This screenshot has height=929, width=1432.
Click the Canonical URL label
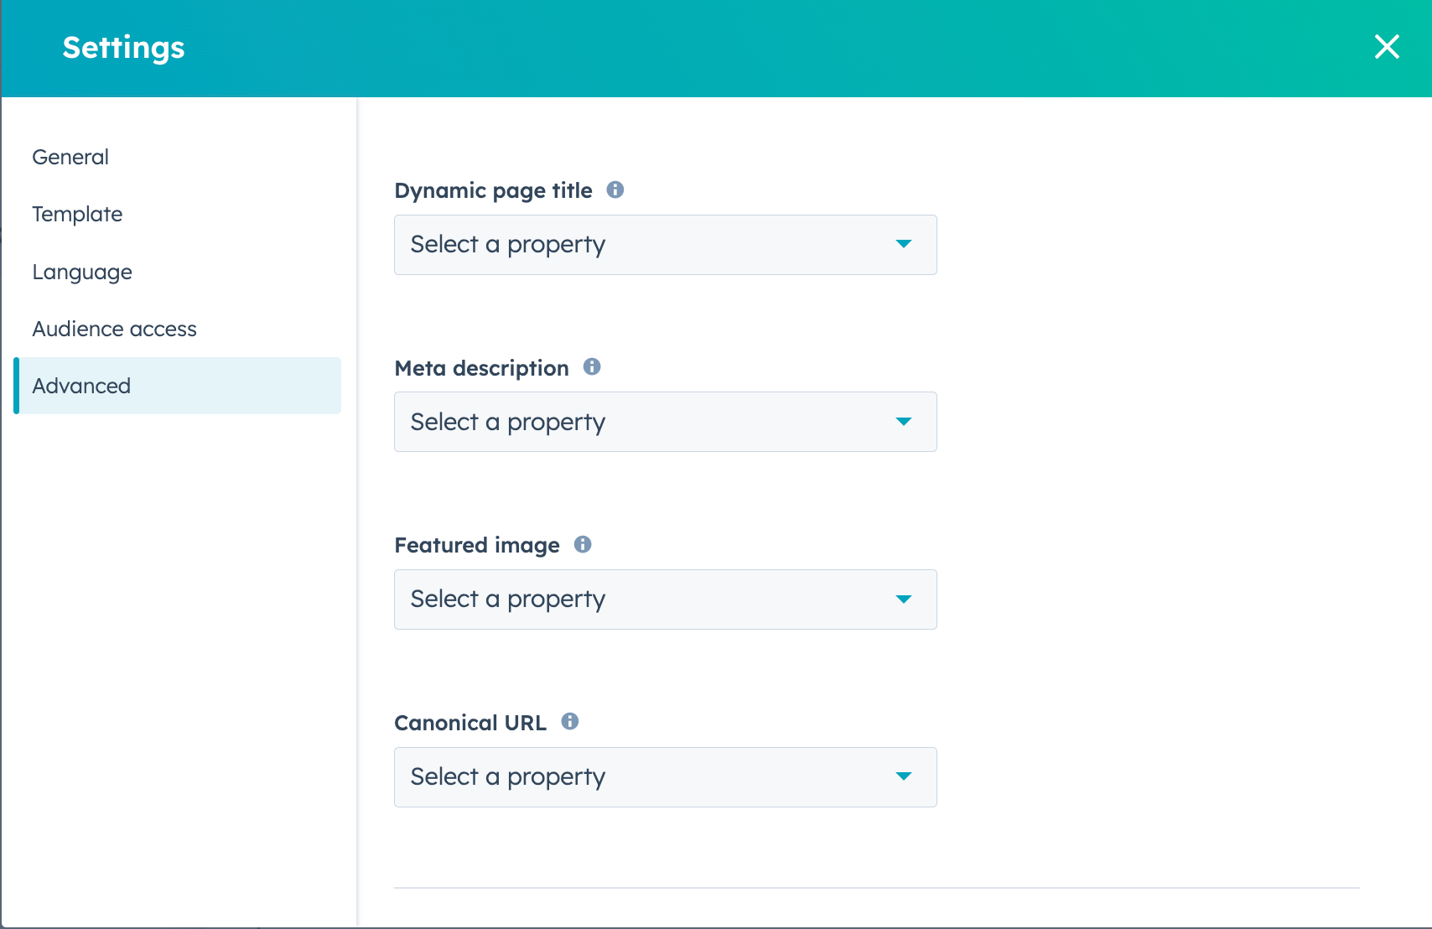pos(470,723)
